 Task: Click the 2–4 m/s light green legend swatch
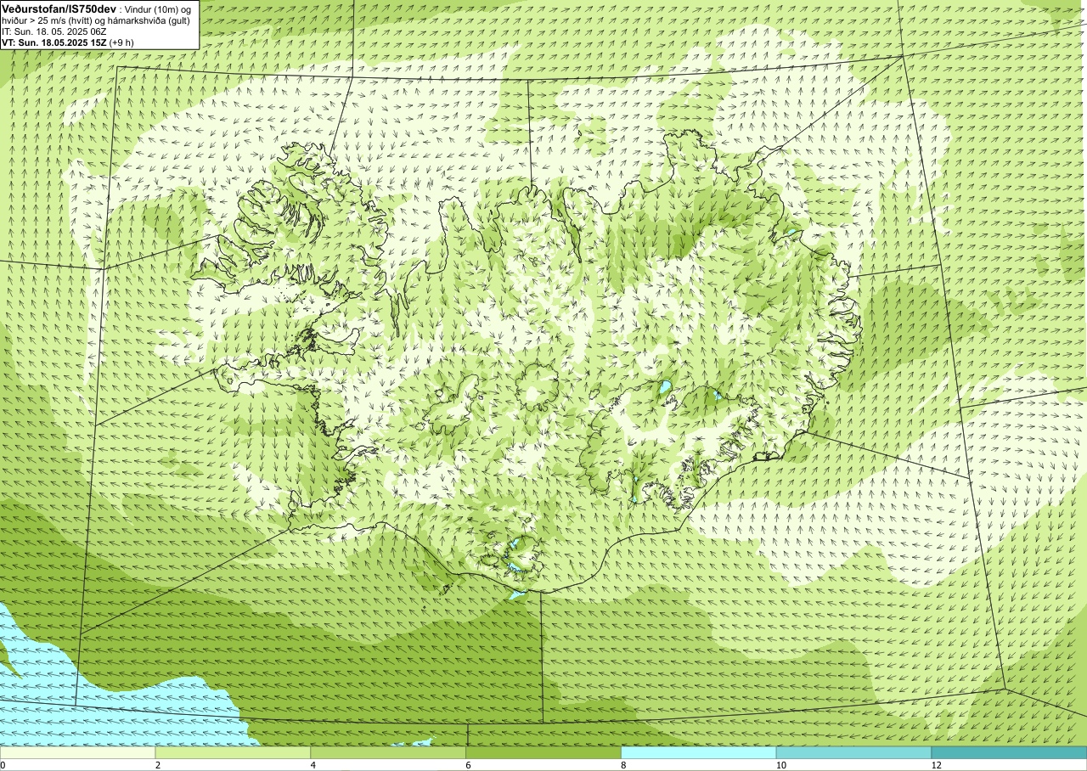(233, 752)
